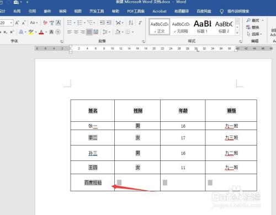Toggle show/hide paragraph marks
This screenshot has width=276, height=215.
140,23
